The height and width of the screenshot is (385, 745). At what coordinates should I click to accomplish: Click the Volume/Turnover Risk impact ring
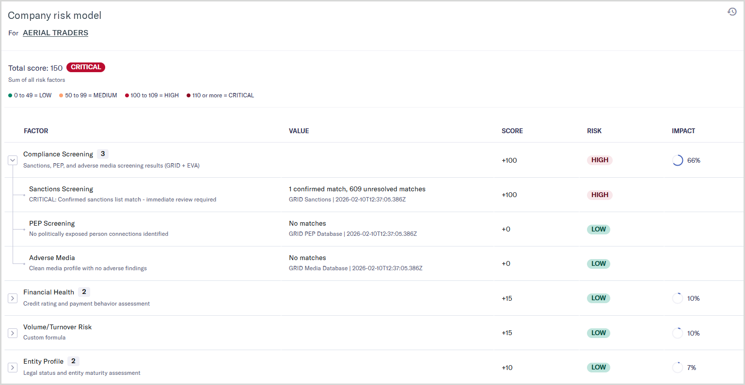[678, 333]
